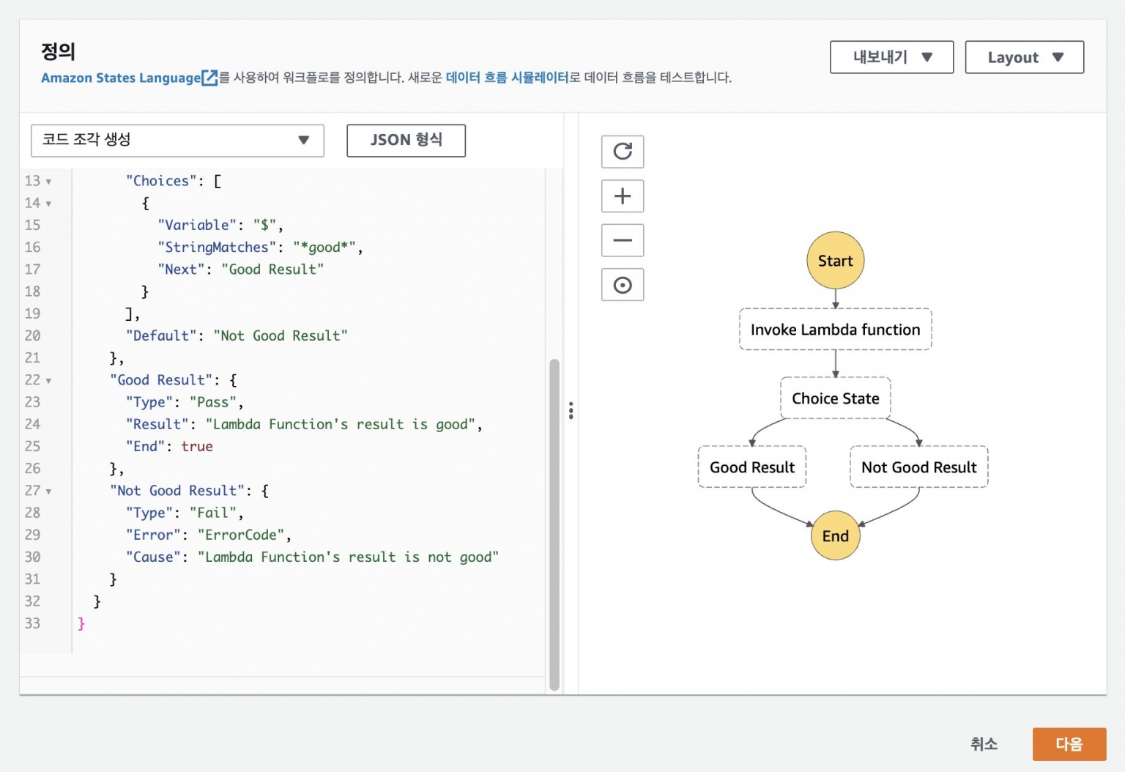Zoom out of the workflow graph
The image size is (1125, 772).
623,240
